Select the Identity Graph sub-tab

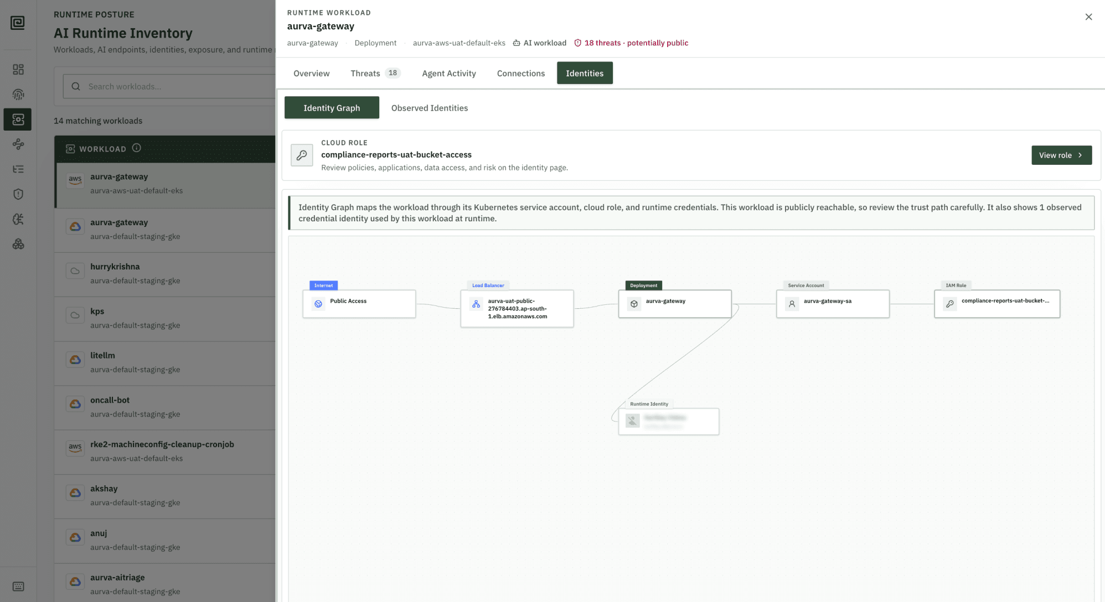coord(332,108)
